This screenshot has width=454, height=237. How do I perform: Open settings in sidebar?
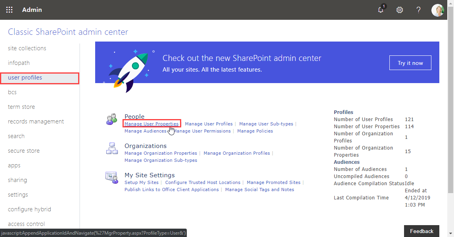click(18, 195)
